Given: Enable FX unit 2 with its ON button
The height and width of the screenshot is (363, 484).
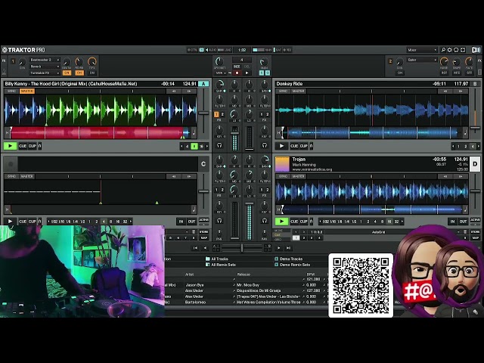Looking at the screenshot, I should click(x=400, y=73).
